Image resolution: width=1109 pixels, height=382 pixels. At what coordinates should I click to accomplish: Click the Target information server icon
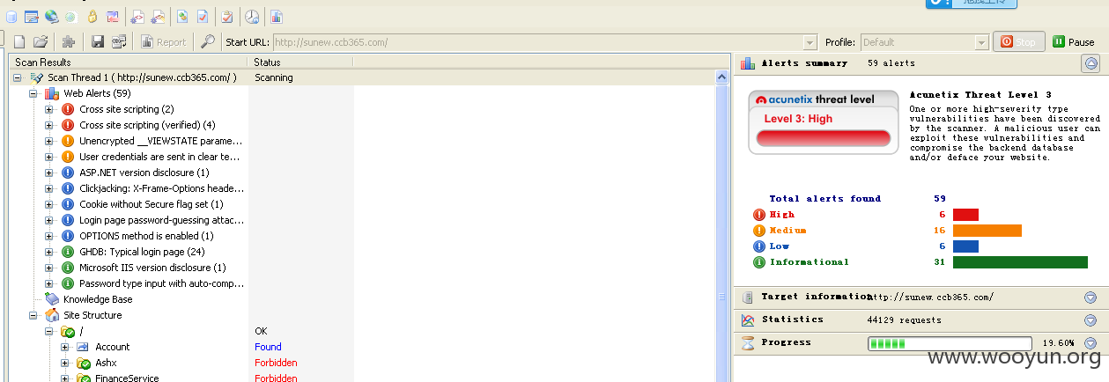coord(748,298)
